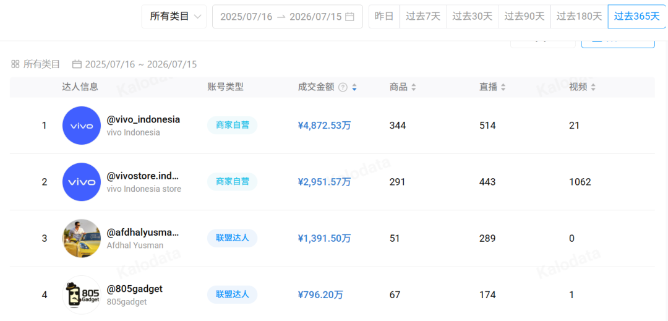Open calendar icon in date range field
668x321 pixels.
349,17
